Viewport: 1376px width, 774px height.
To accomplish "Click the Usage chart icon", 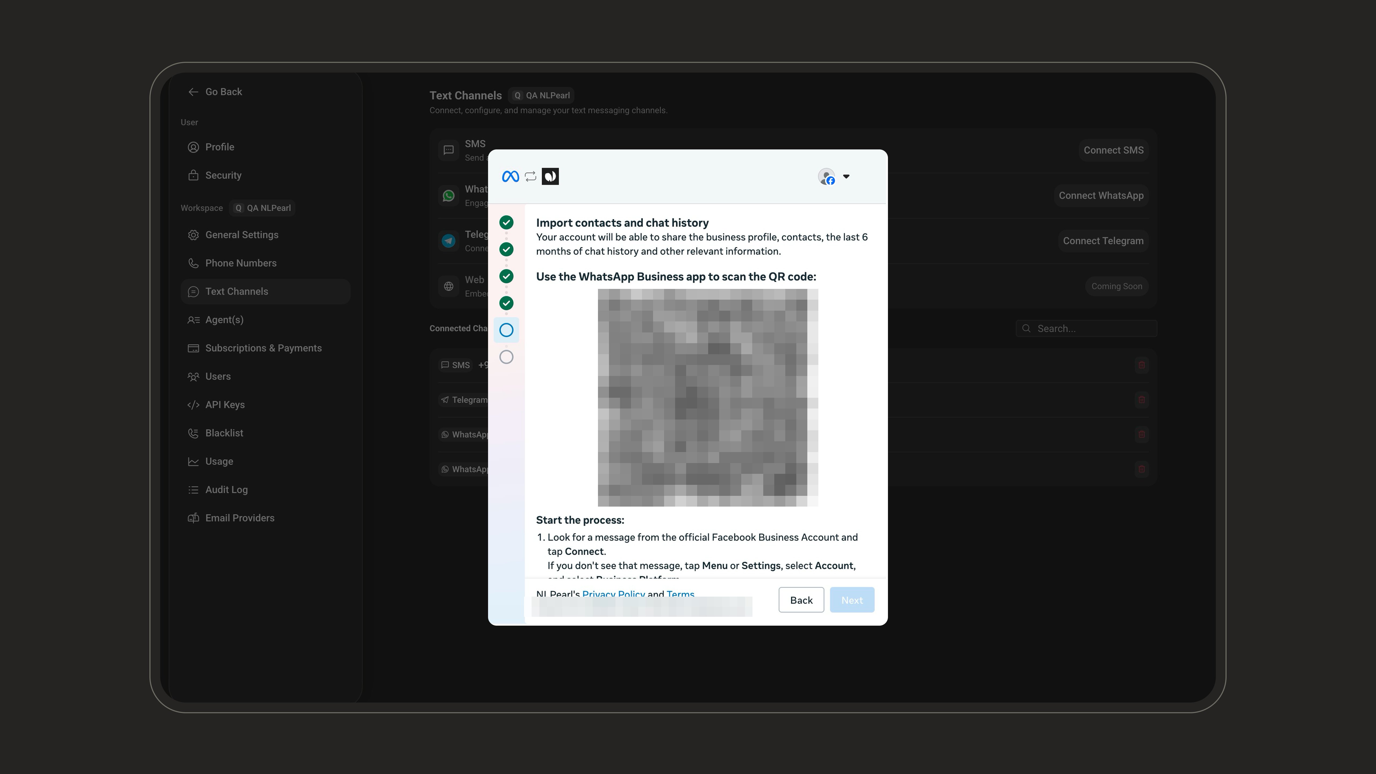I will coord(193,461).
